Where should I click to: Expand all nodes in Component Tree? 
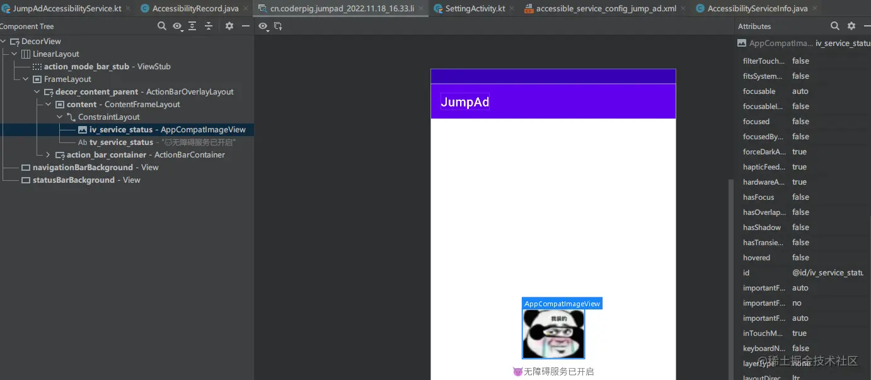[192, 26]
